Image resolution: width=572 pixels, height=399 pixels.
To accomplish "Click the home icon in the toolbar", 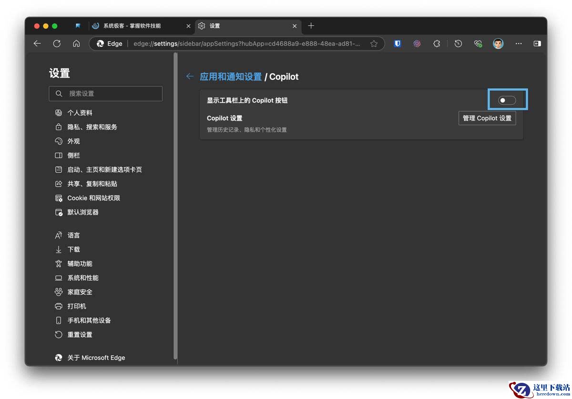I will pyautogui.click(x=76, y=43).
